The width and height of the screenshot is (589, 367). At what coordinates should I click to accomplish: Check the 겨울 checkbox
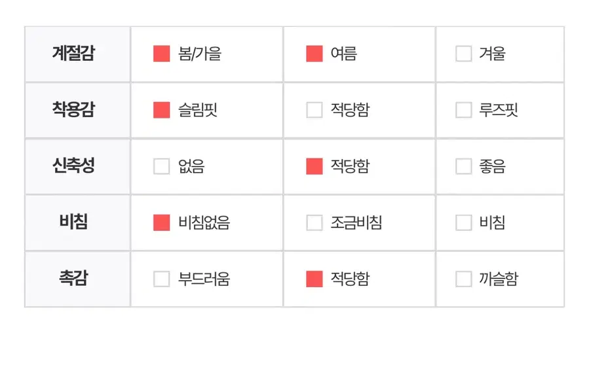(x=463, y=54)
